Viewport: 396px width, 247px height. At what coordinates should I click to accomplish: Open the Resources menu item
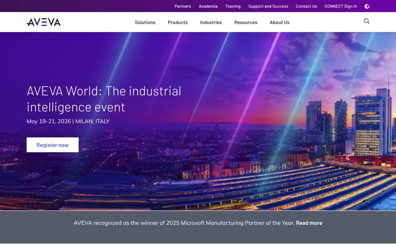point(246,22)
